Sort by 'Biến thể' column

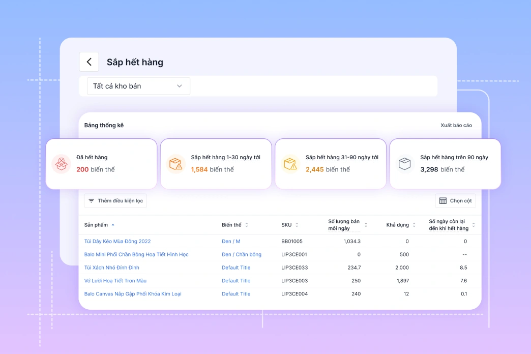[247, 225]
